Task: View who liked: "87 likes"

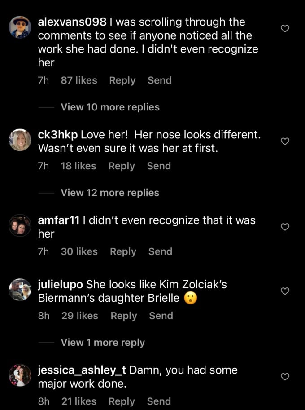Action: click(79, 80)
